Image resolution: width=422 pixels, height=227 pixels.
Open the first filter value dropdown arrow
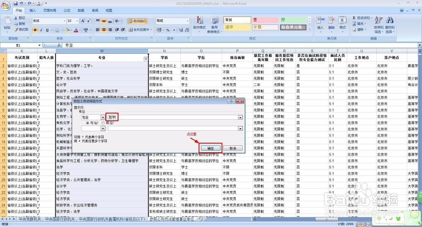pos(241,117)
